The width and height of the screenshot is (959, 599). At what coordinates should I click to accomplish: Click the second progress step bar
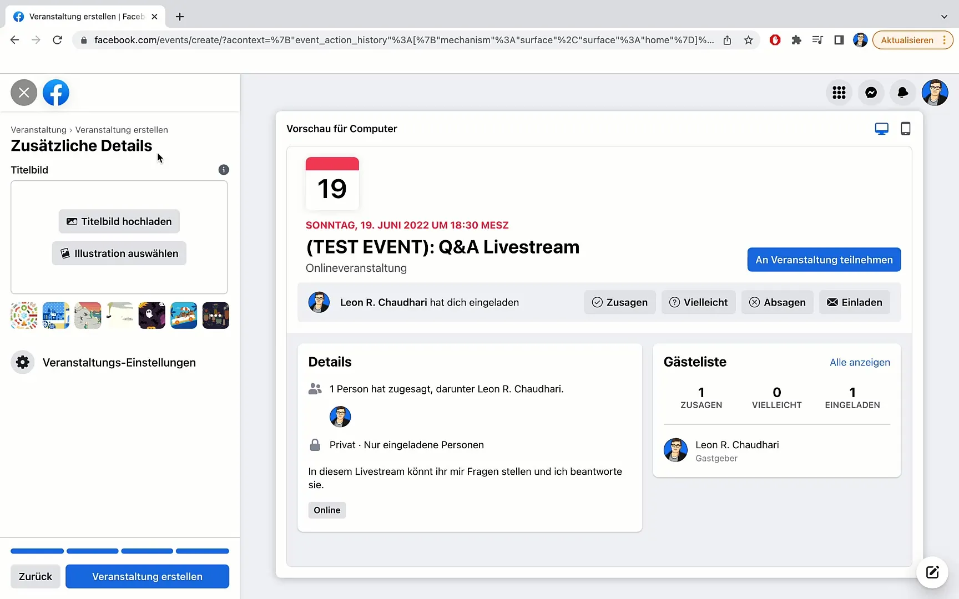point(93,551)
